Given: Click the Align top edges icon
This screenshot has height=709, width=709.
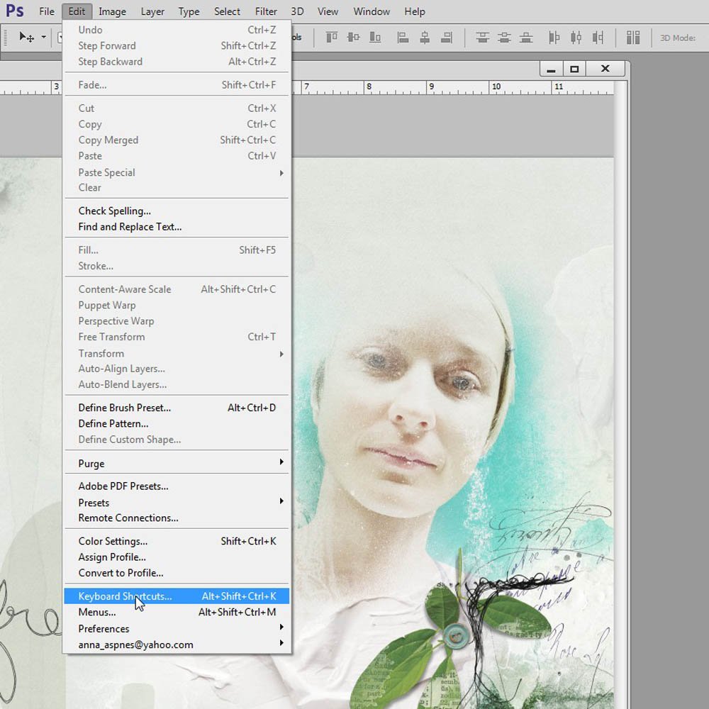Looking at the screenshot, I should [x=331, y=37].
